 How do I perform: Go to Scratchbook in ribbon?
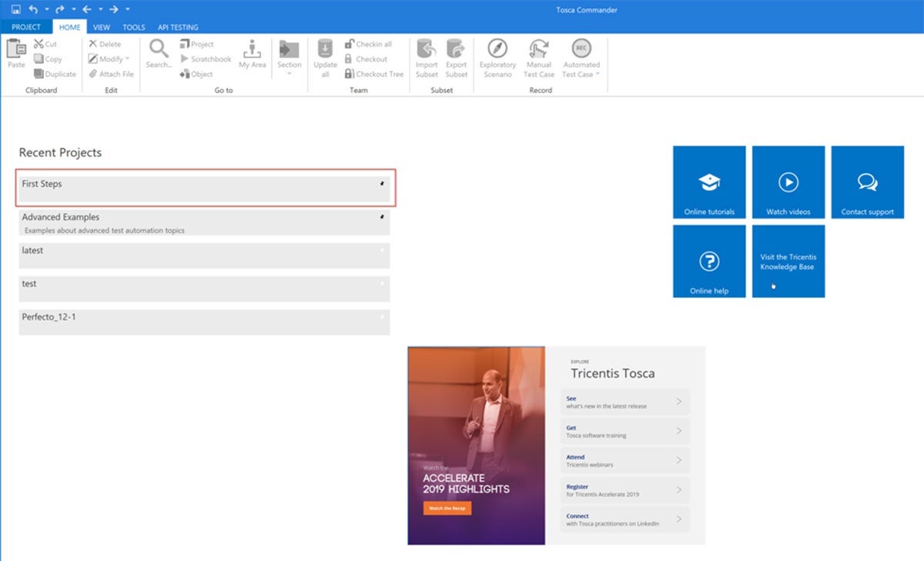point(206,59)
